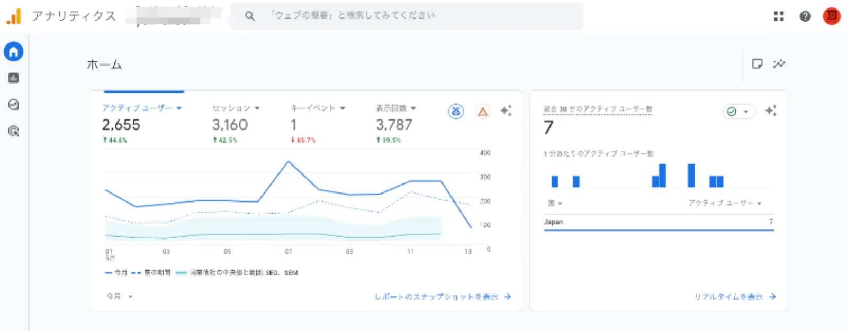Click the realtime count 7
The width and height of the screenshot is (847, 331).
tap(548, 127)
